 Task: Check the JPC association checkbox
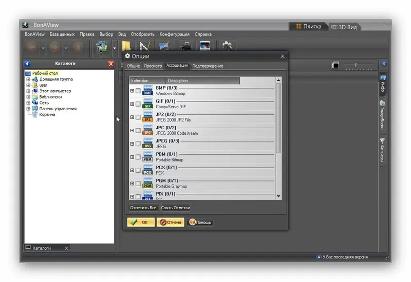[138, 131]
